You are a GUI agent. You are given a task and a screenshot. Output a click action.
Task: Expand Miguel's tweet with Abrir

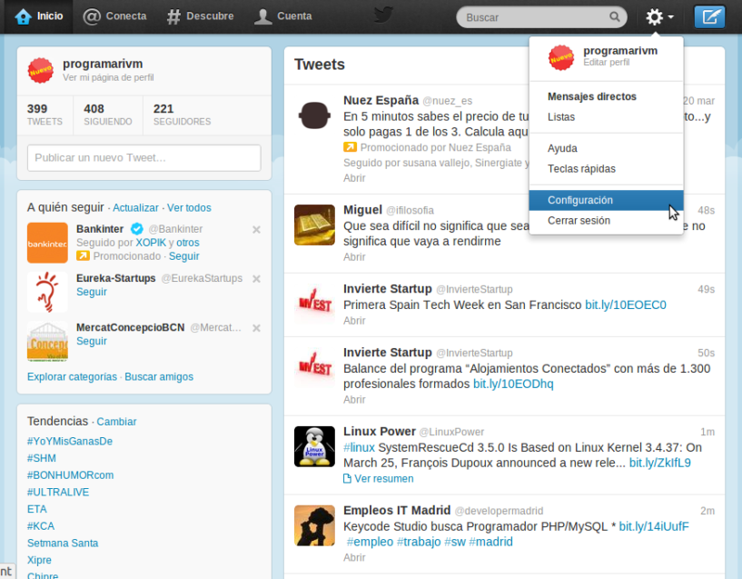pyautogui.click(x=354, y=257)
